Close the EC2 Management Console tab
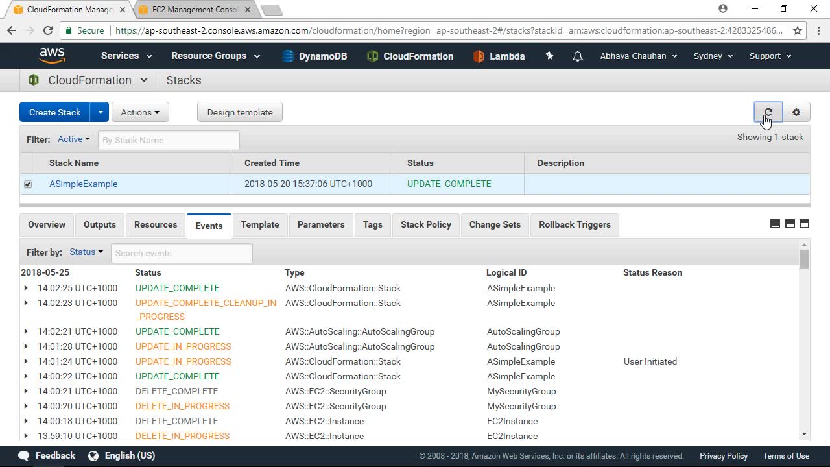This screenshot has width=830, height=467. click(248, 10)
